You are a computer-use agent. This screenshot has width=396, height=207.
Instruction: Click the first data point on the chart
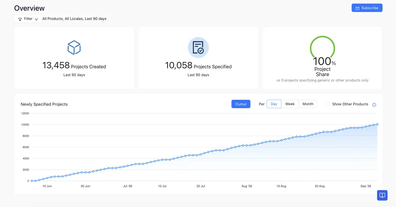[x=32, y=181]
